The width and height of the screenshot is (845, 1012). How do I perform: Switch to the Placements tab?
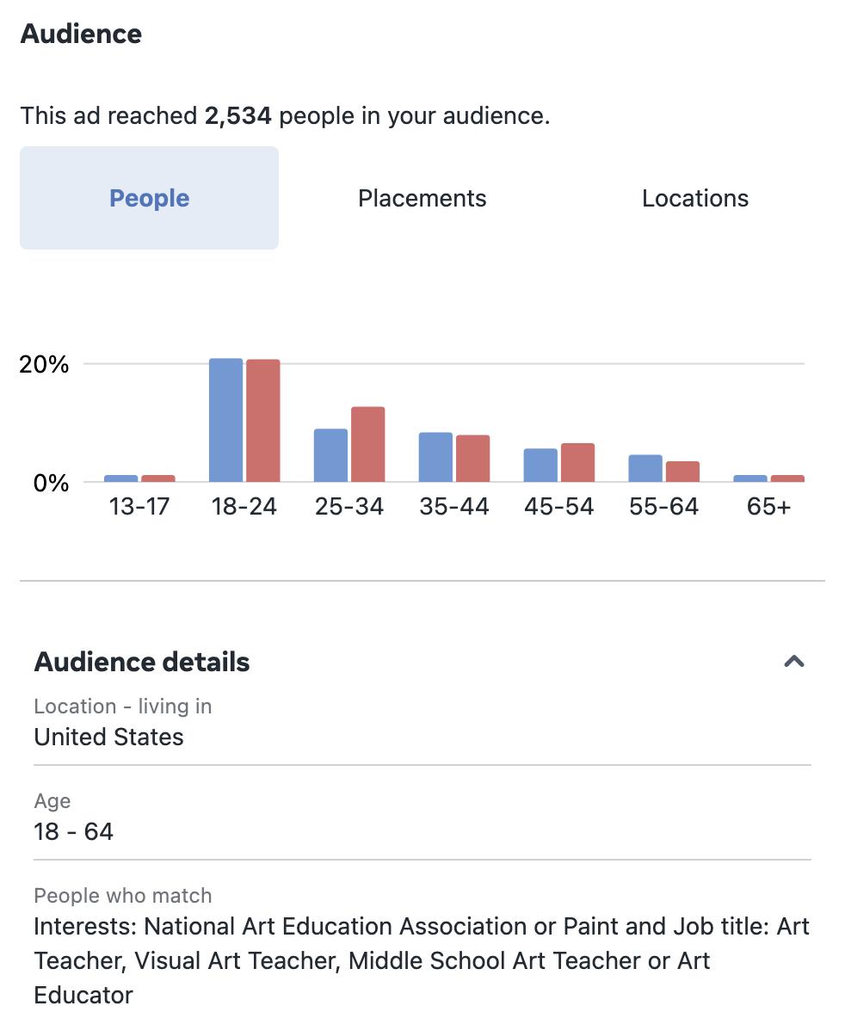click(422, 198)
